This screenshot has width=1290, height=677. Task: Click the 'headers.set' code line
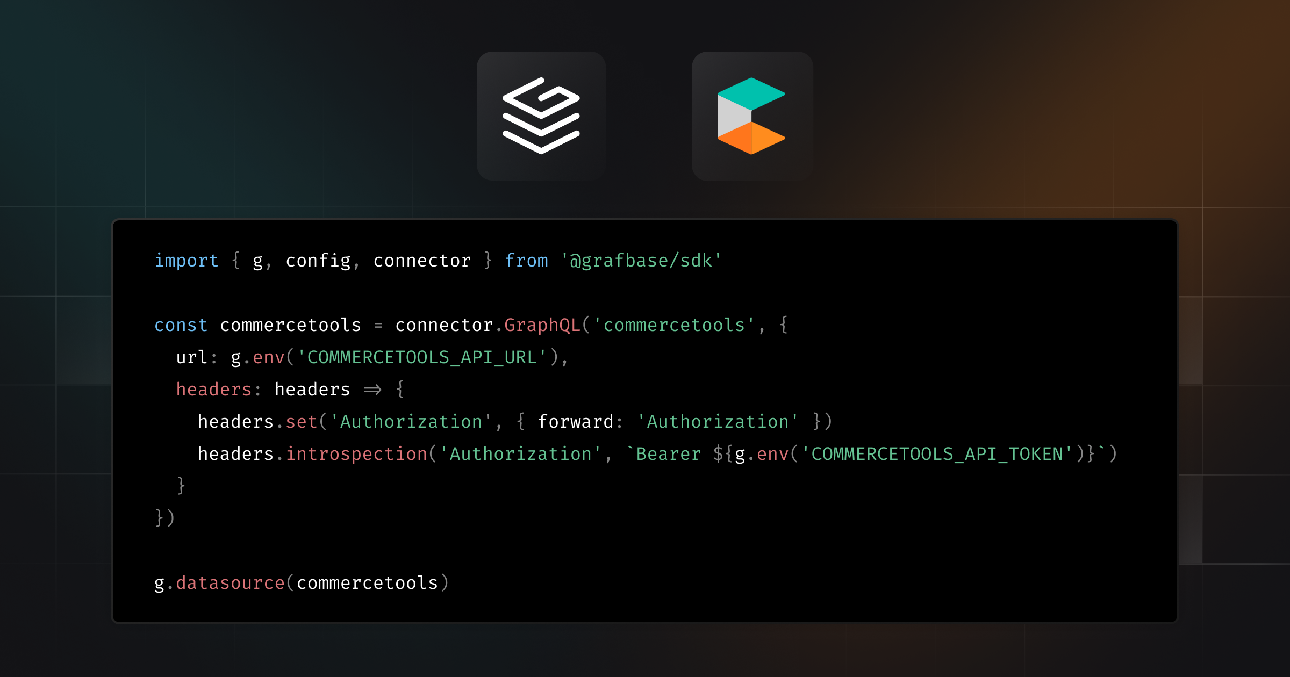pos(515,422)
